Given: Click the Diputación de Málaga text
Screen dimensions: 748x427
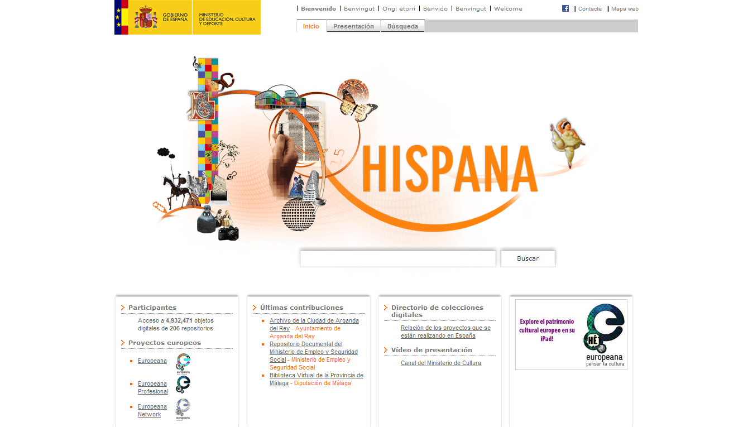Looking at the screenshot, I should click(323, 383).
